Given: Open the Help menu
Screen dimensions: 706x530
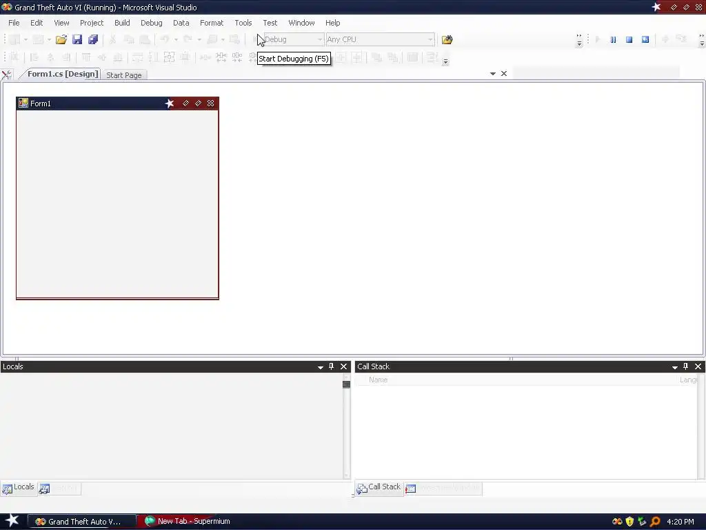Looking at the screenshot, I should (333, 23).
